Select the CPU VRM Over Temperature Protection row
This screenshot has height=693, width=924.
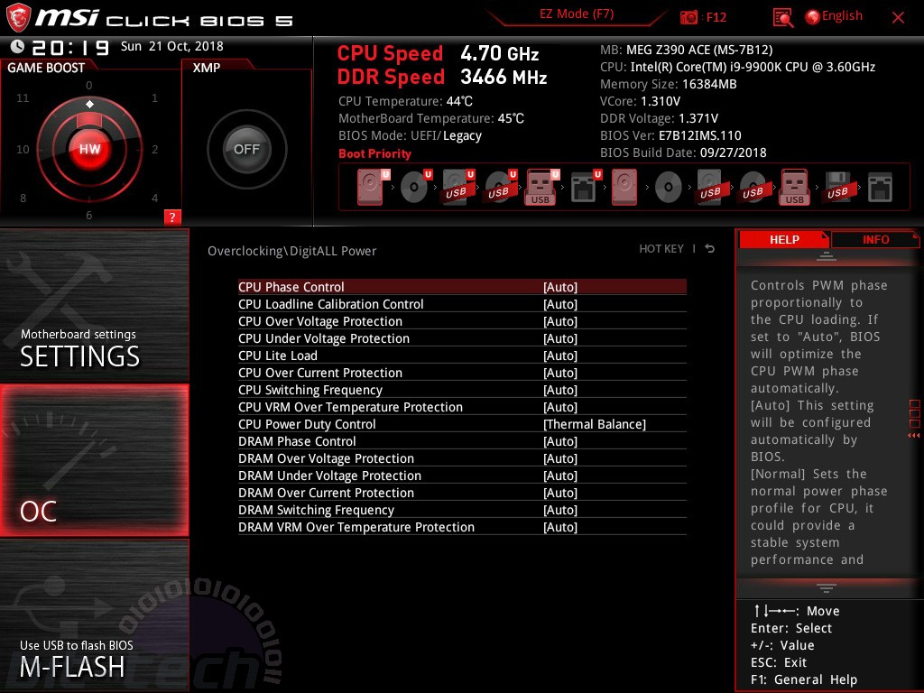click(462, 407)
